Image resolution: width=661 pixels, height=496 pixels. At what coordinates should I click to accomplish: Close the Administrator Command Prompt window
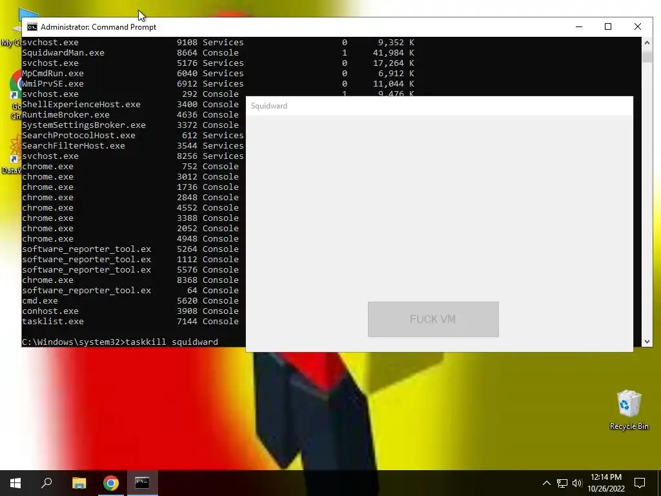click(638, 26)
